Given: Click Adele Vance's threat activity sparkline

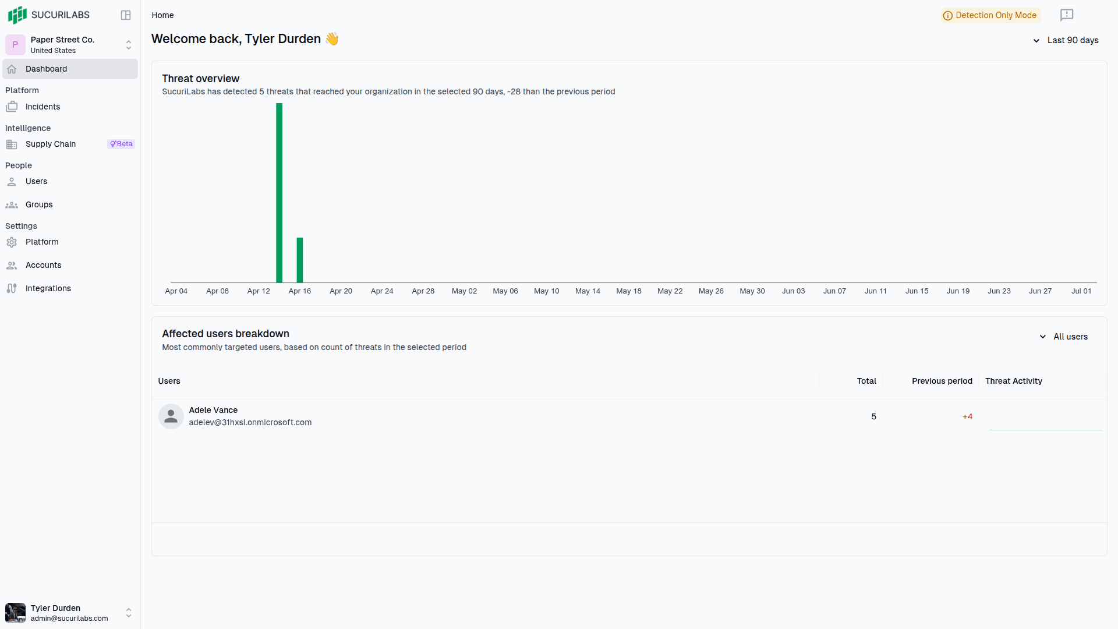Looking at the screenshot, I should (x=1046, y=429).
